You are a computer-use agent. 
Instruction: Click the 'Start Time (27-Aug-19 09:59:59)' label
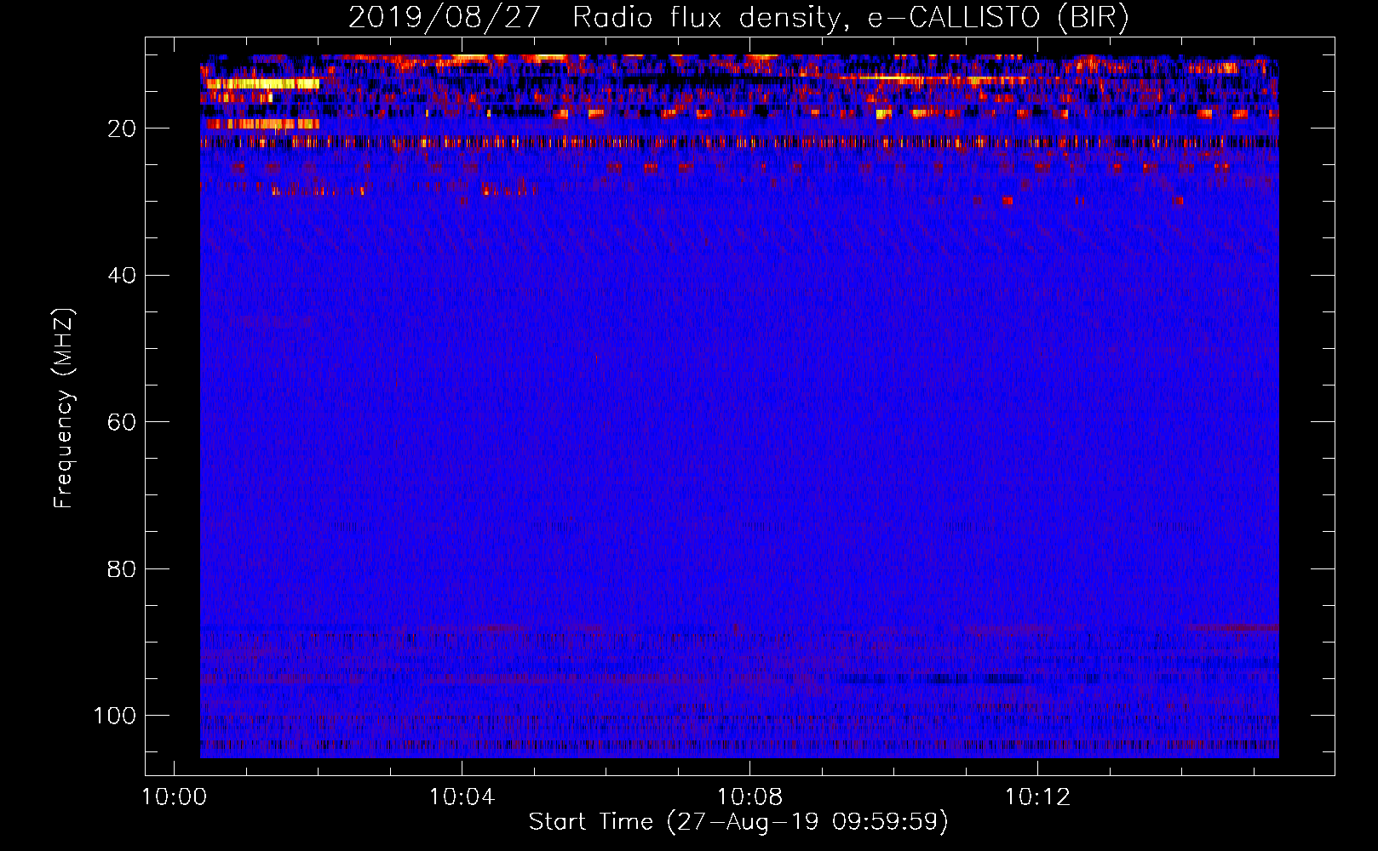[738, 822]
